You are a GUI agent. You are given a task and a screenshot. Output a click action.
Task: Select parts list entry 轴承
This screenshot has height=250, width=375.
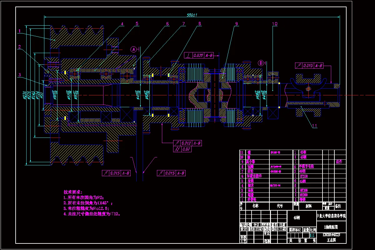click(251, 186)
